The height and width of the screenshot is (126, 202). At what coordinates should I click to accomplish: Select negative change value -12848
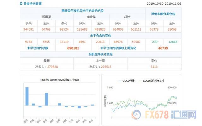[x=172, y=42]
